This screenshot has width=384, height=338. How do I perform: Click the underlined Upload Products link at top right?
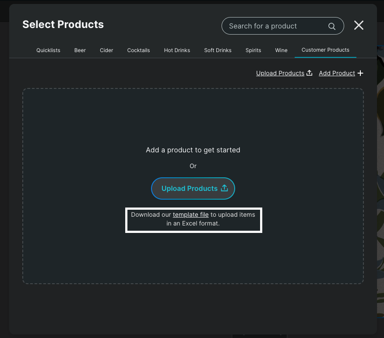point(280,73)
